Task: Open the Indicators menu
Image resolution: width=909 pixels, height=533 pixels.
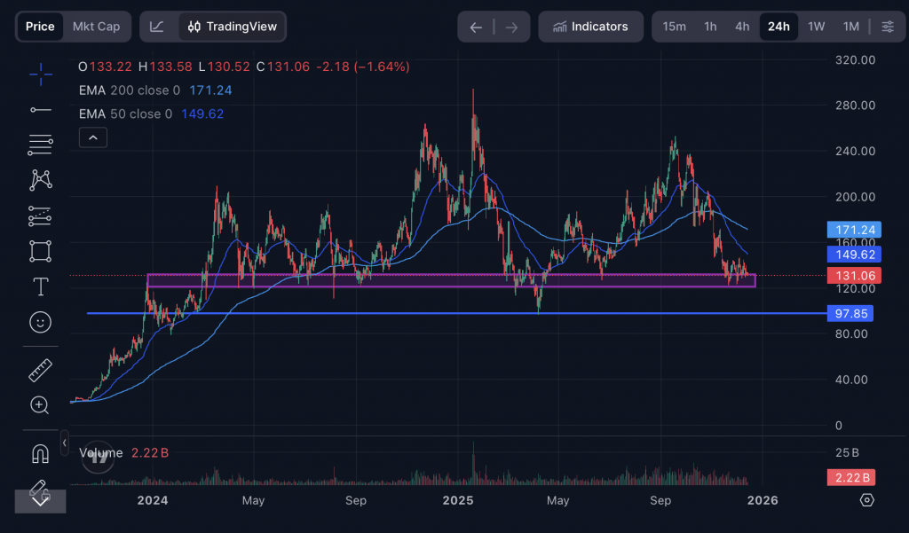Action: (589, 27)
